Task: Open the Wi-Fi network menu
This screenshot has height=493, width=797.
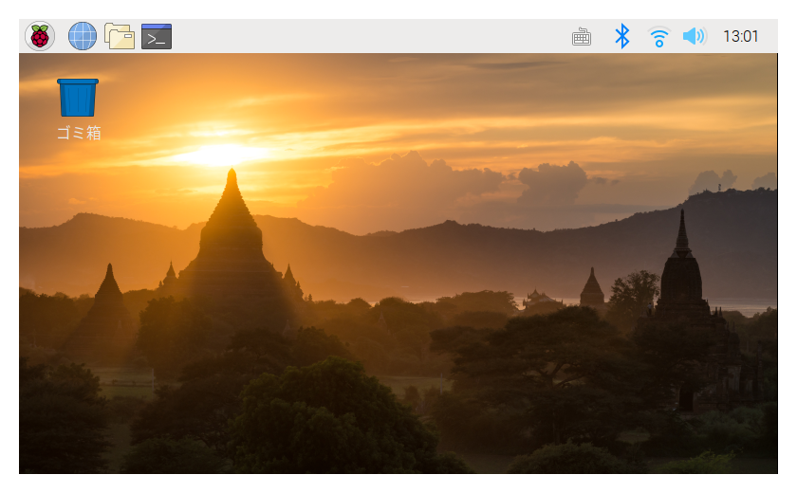Action: [x=659, y=37]
